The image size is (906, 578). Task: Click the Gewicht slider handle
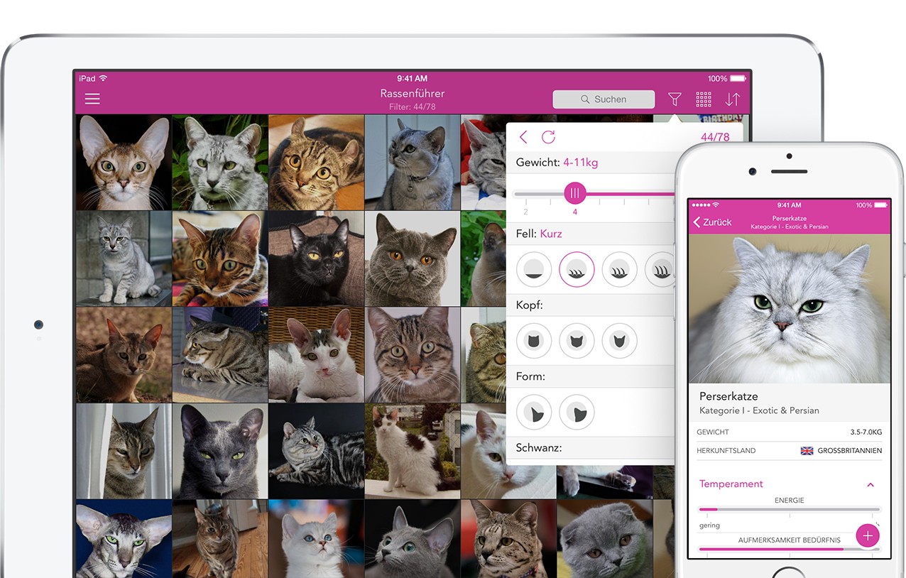(575, 193)
